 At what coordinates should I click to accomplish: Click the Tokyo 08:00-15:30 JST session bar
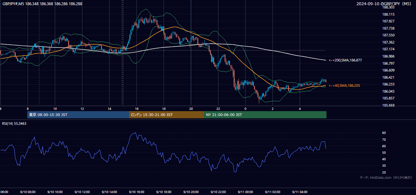(78, 115)
